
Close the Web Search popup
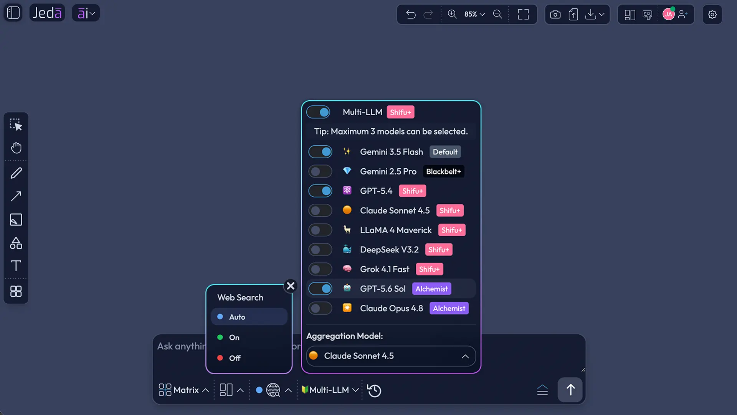[x=291, y=286]
